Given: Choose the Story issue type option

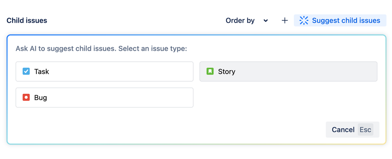Looking at the screenshot, I should click(288, 71).
